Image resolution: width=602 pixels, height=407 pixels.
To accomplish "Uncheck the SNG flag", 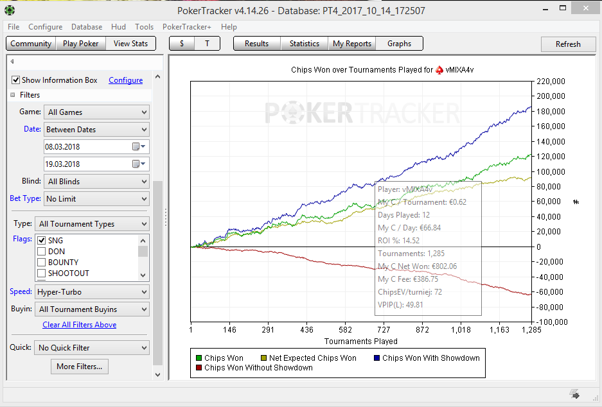I will click(x=42, y=241).
